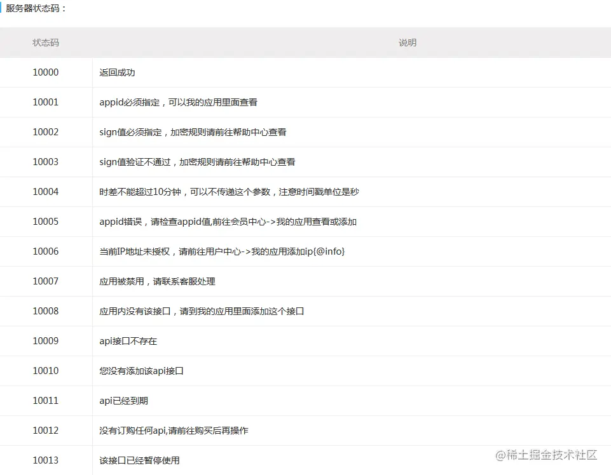Image resolution: width=611 pixels, height=475 pixels.
Task: Click description starting appid必须指定
Action: pyautogui.click(x=179, y=102)
